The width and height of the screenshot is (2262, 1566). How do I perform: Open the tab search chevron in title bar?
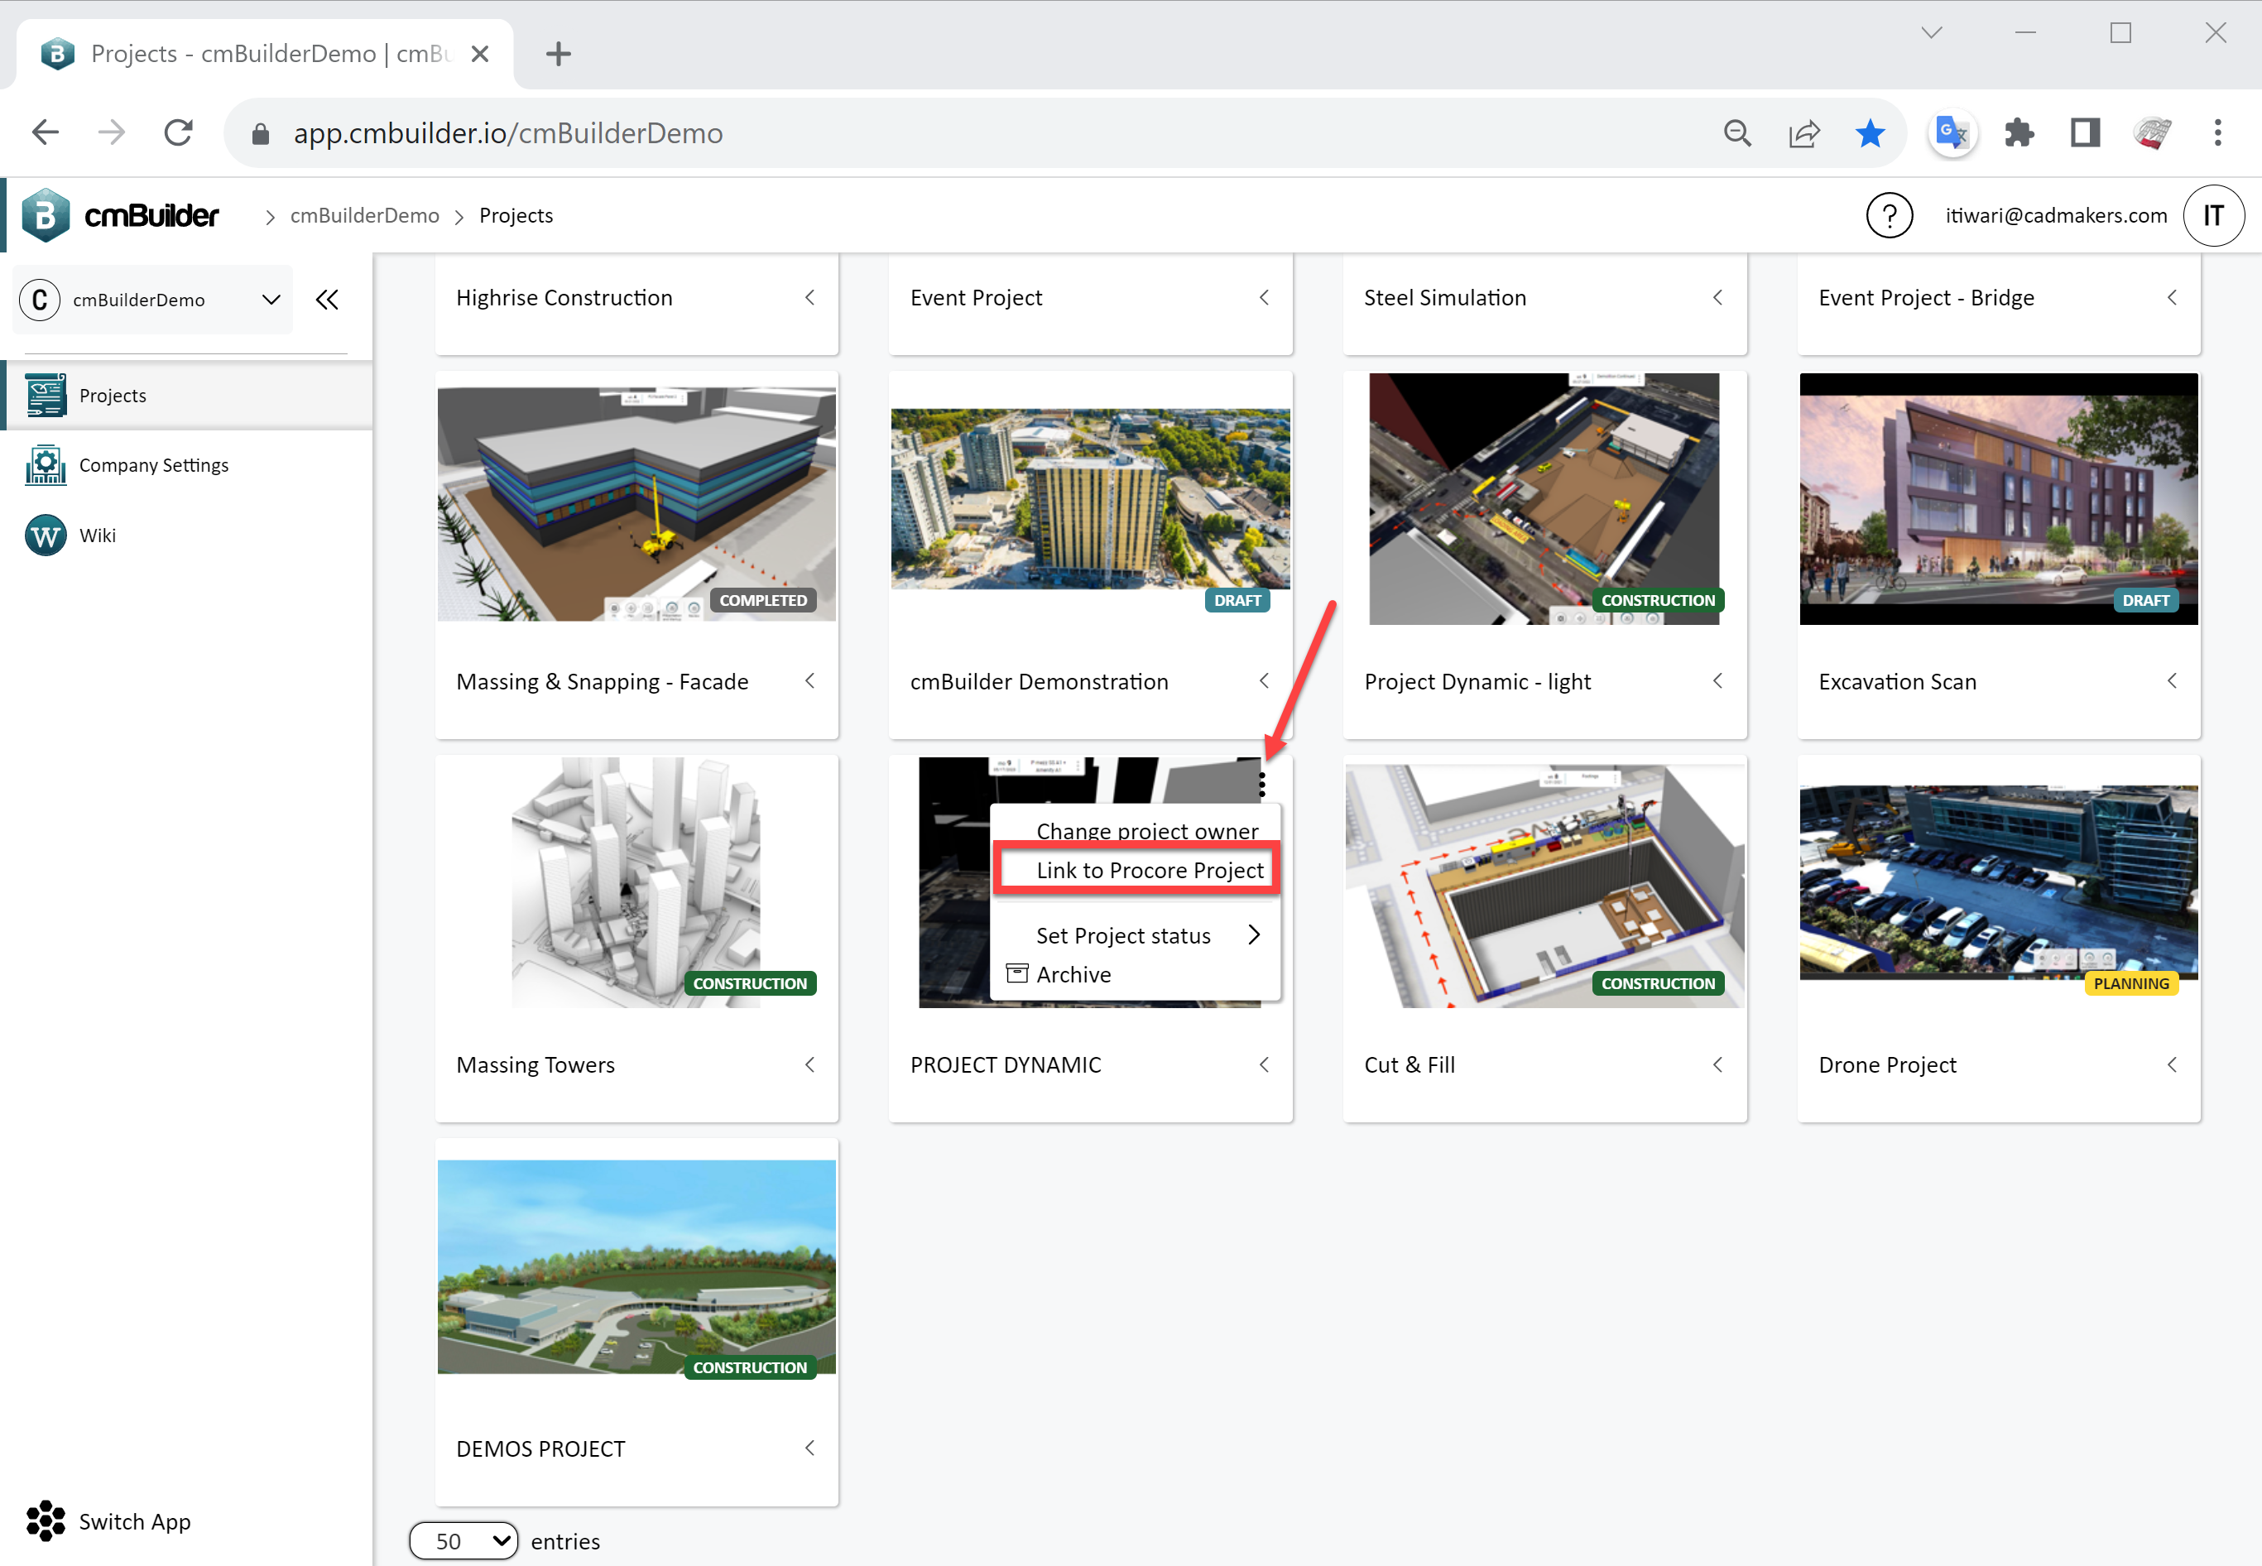pyautogui.click(x=1932, y=32)
